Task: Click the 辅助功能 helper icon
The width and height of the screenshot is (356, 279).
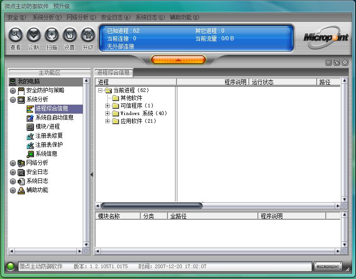Action: [21, 190]
